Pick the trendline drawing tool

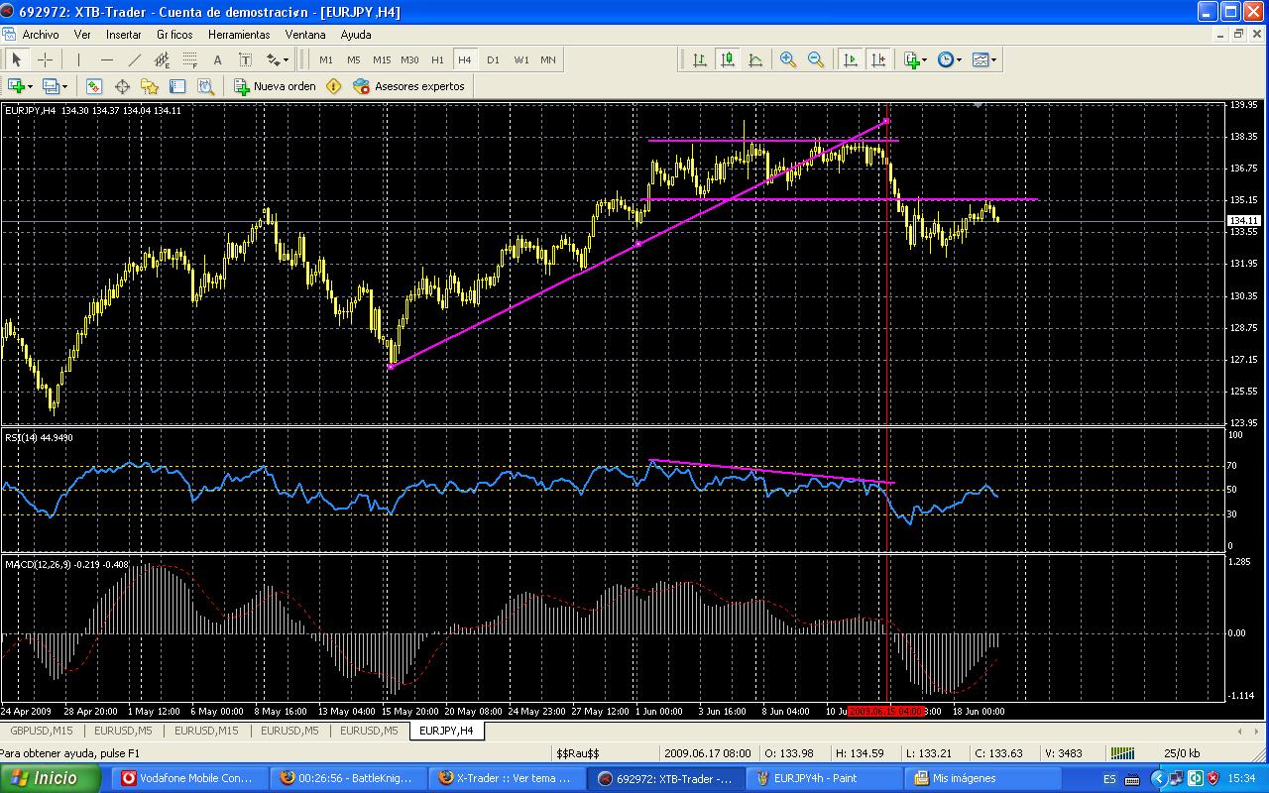point(135,59)
